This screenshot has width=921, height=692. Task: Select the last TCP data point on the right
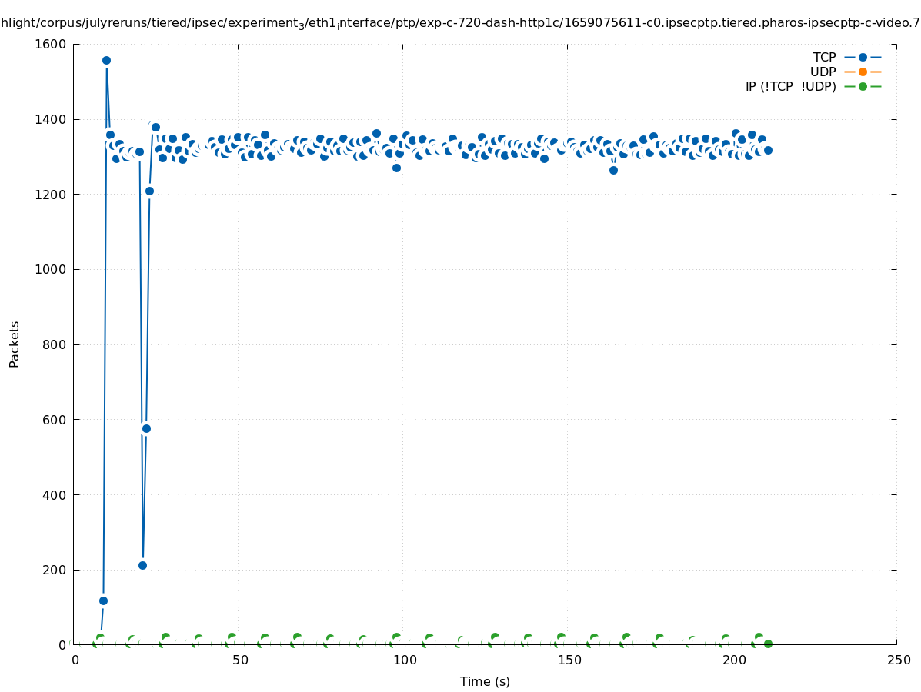(x=768, y=150)
